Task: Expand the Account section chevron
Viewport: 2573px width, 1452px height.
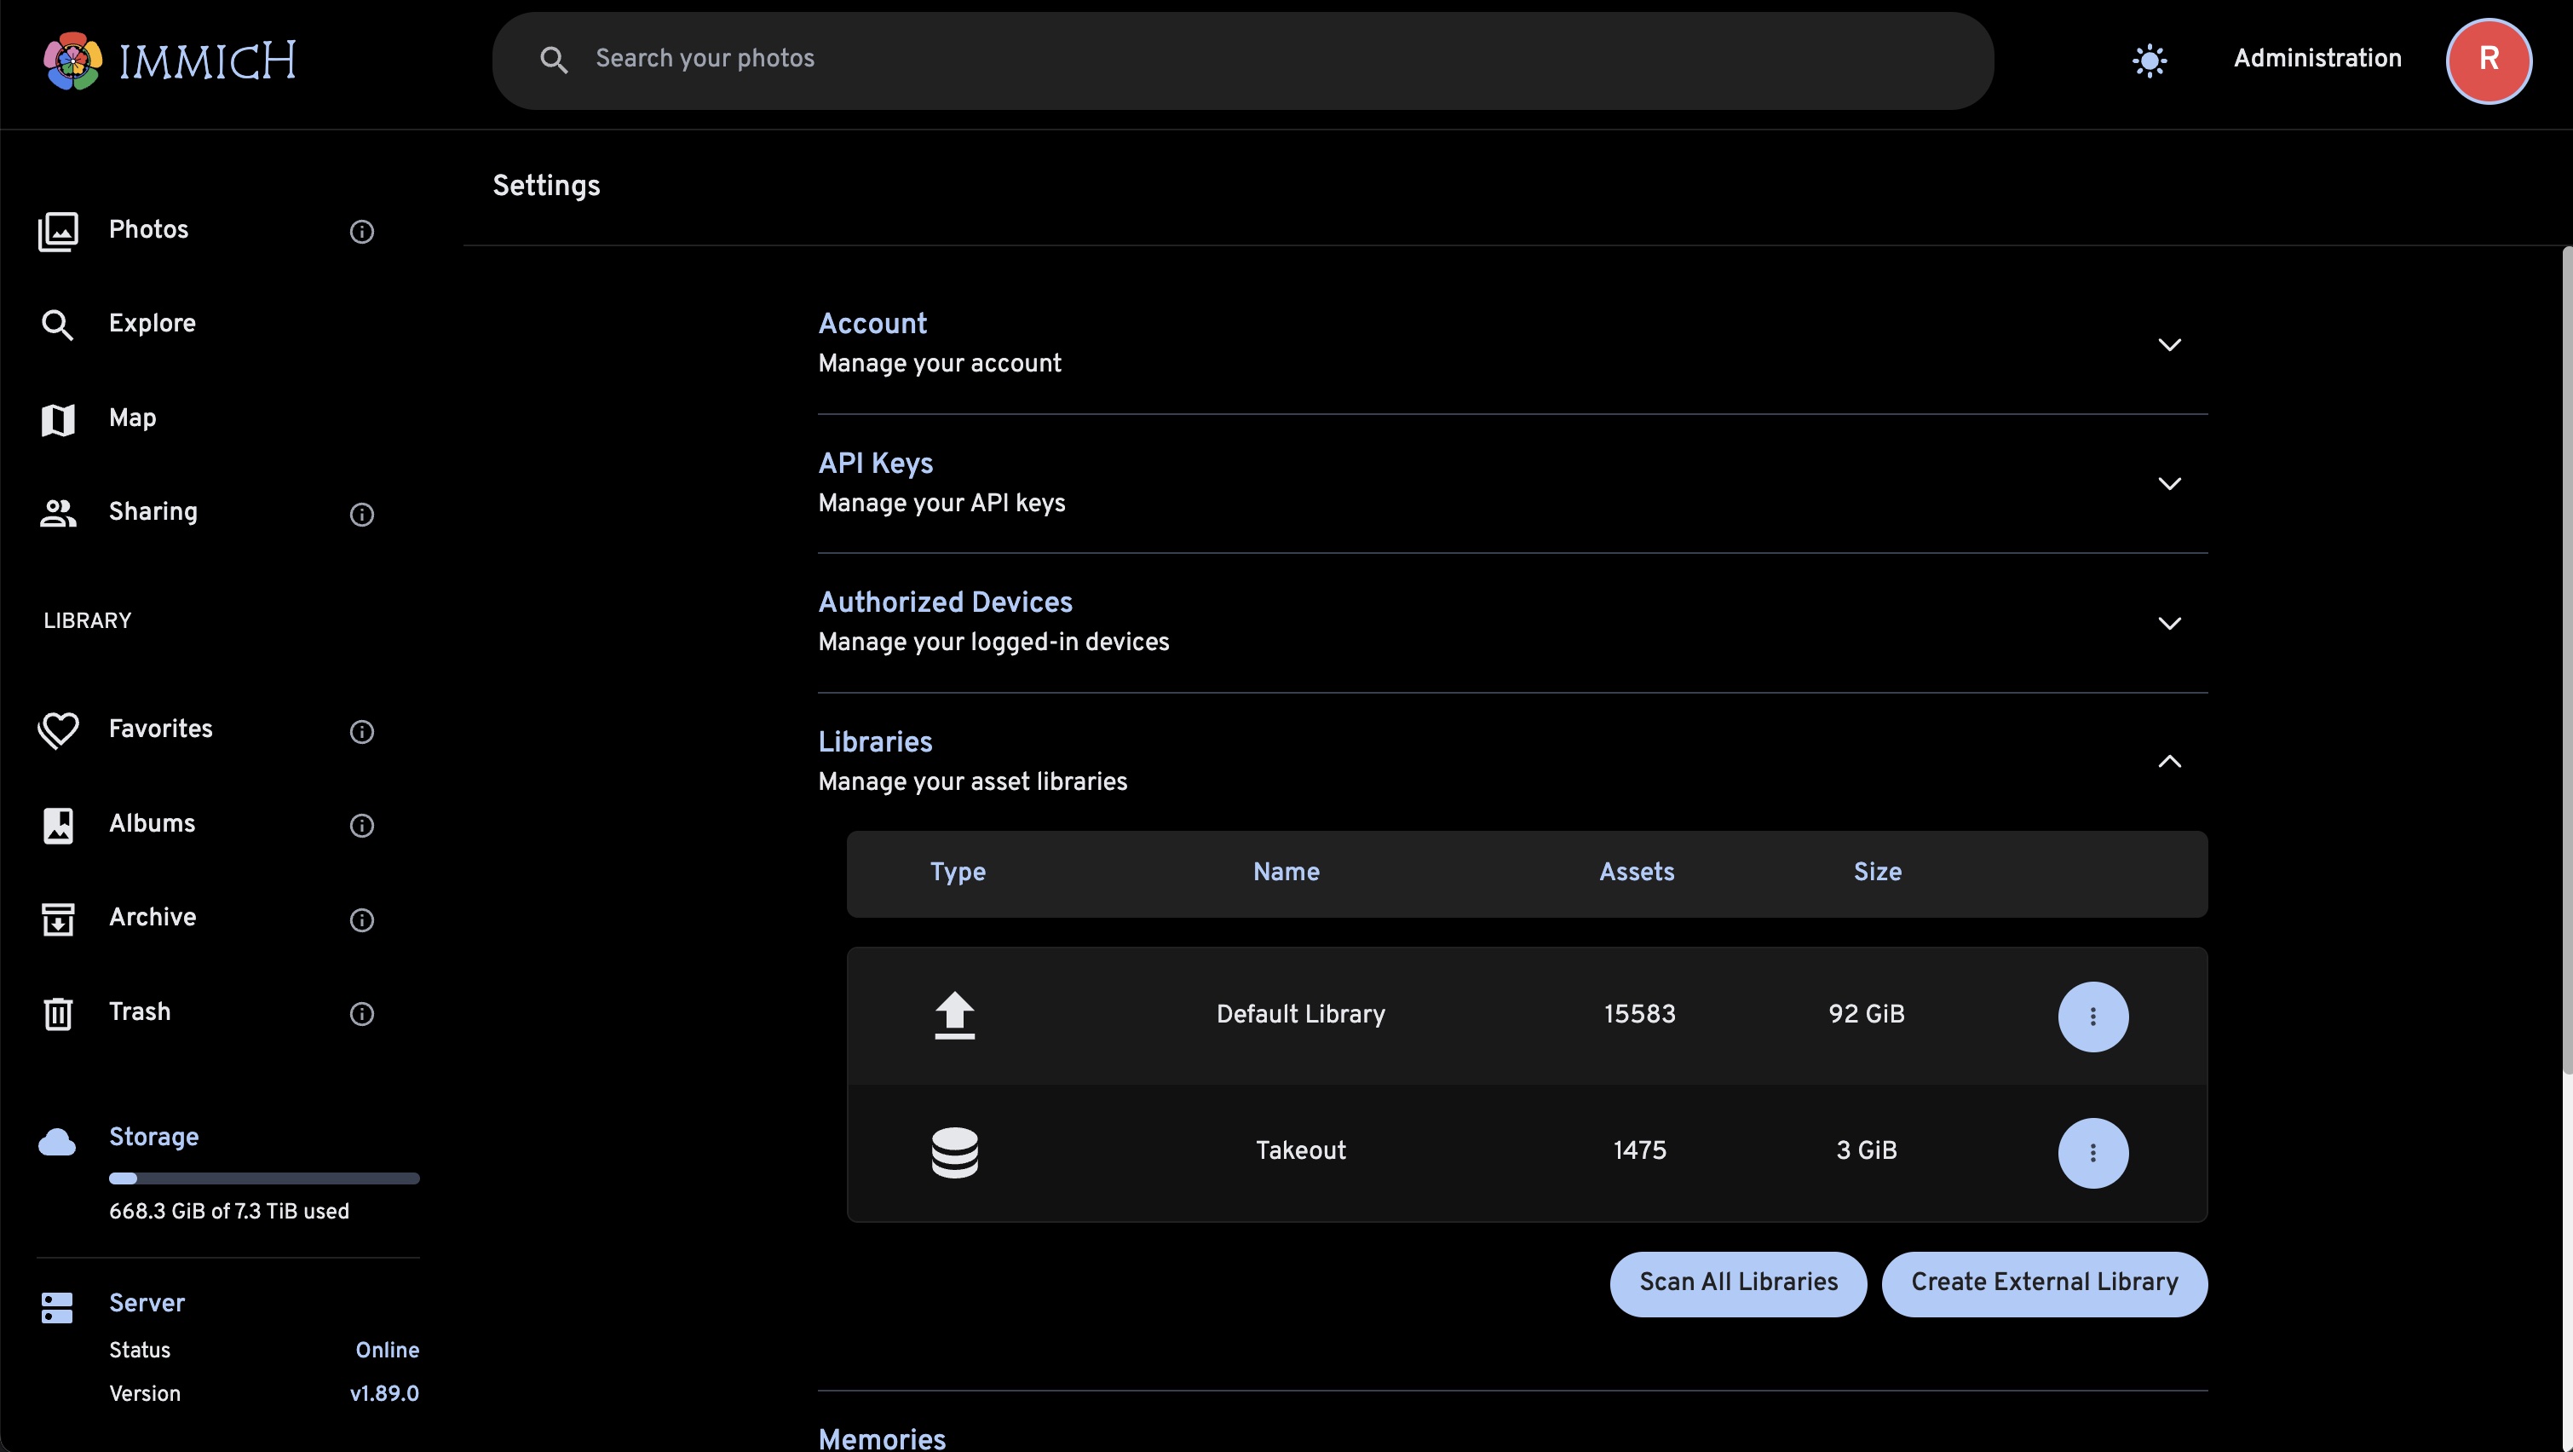Action: pos(2169,345)
